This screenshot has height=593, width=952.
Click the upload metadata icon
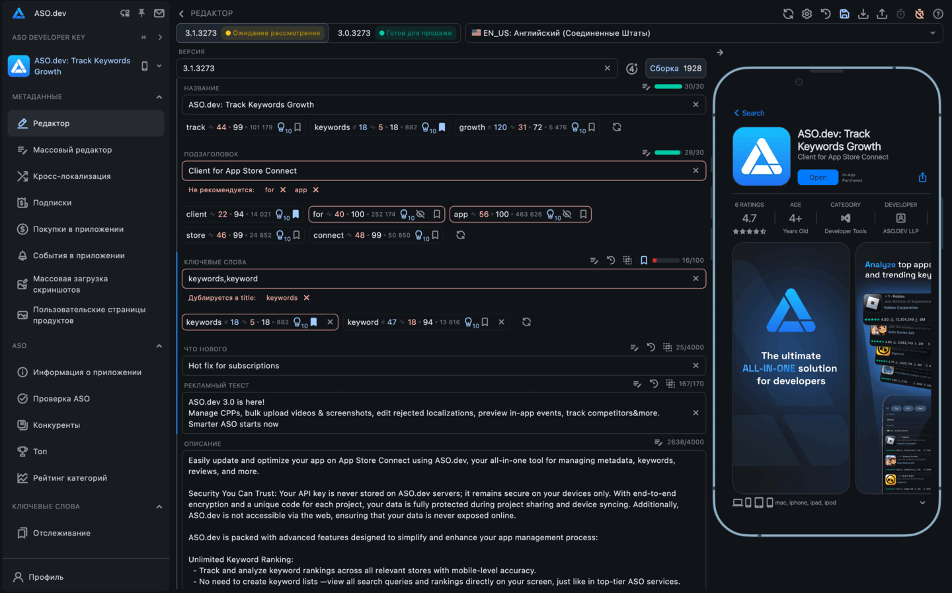(x=882, y=13)
